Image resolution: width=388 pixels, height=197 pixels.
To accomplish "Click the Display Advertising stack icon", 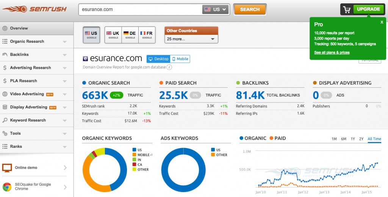I will 5,107.
